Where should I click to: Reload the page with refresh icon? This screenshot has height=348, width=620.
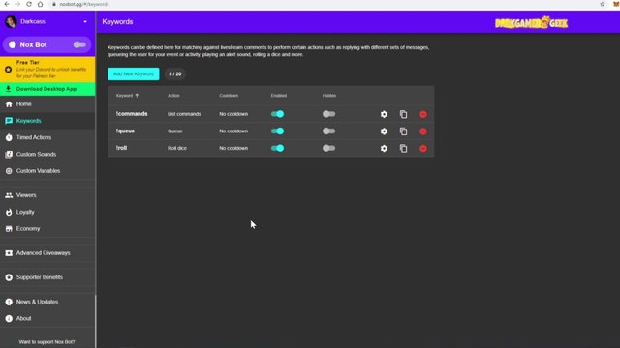[29, 4]
